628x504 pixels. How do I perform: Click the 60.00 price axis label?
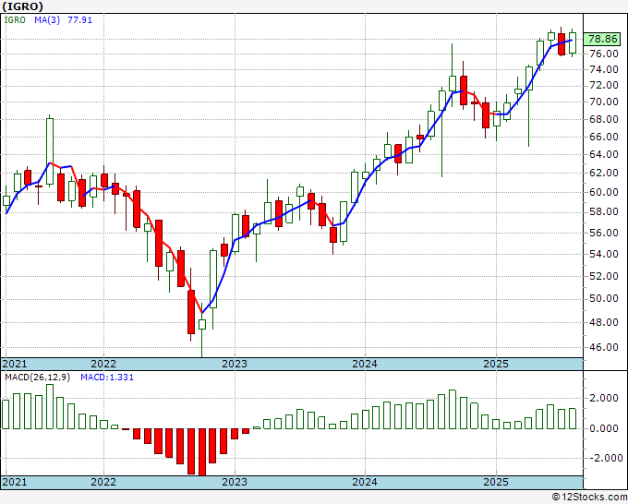(604, 192)
